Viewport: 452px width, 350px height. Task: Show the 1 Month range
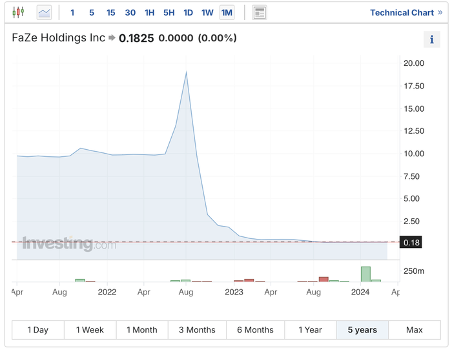(142, 330)
